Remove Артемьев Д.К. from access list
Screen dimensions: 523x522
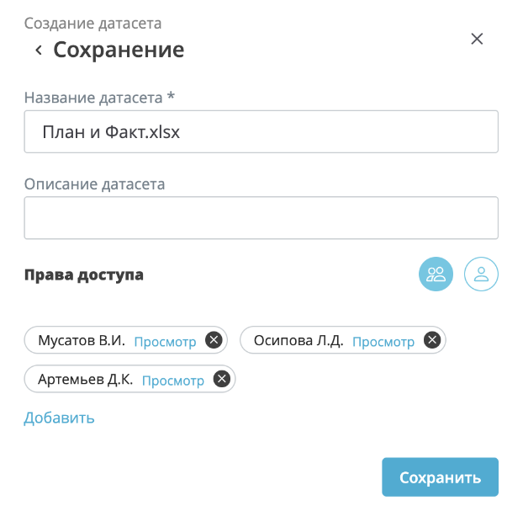click(x=222, y=380)
